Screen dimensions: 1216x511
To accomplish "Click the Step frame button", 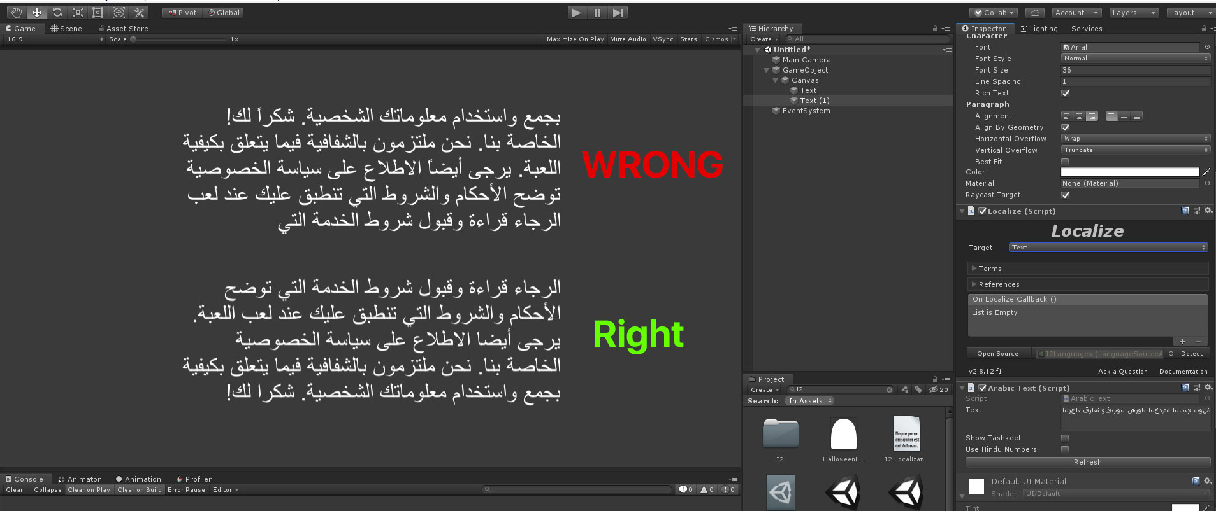I will 618,13.
